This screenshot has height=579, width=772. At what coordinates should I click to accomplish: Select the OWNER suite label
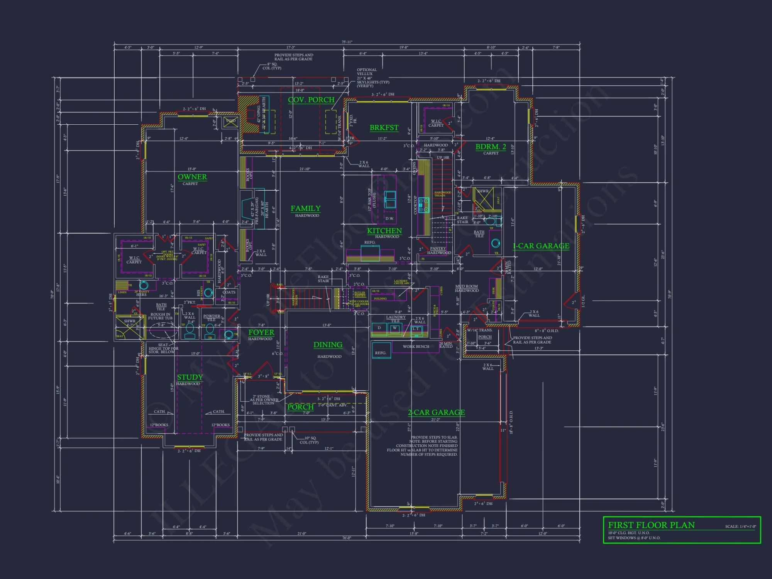tap(192, 178)
